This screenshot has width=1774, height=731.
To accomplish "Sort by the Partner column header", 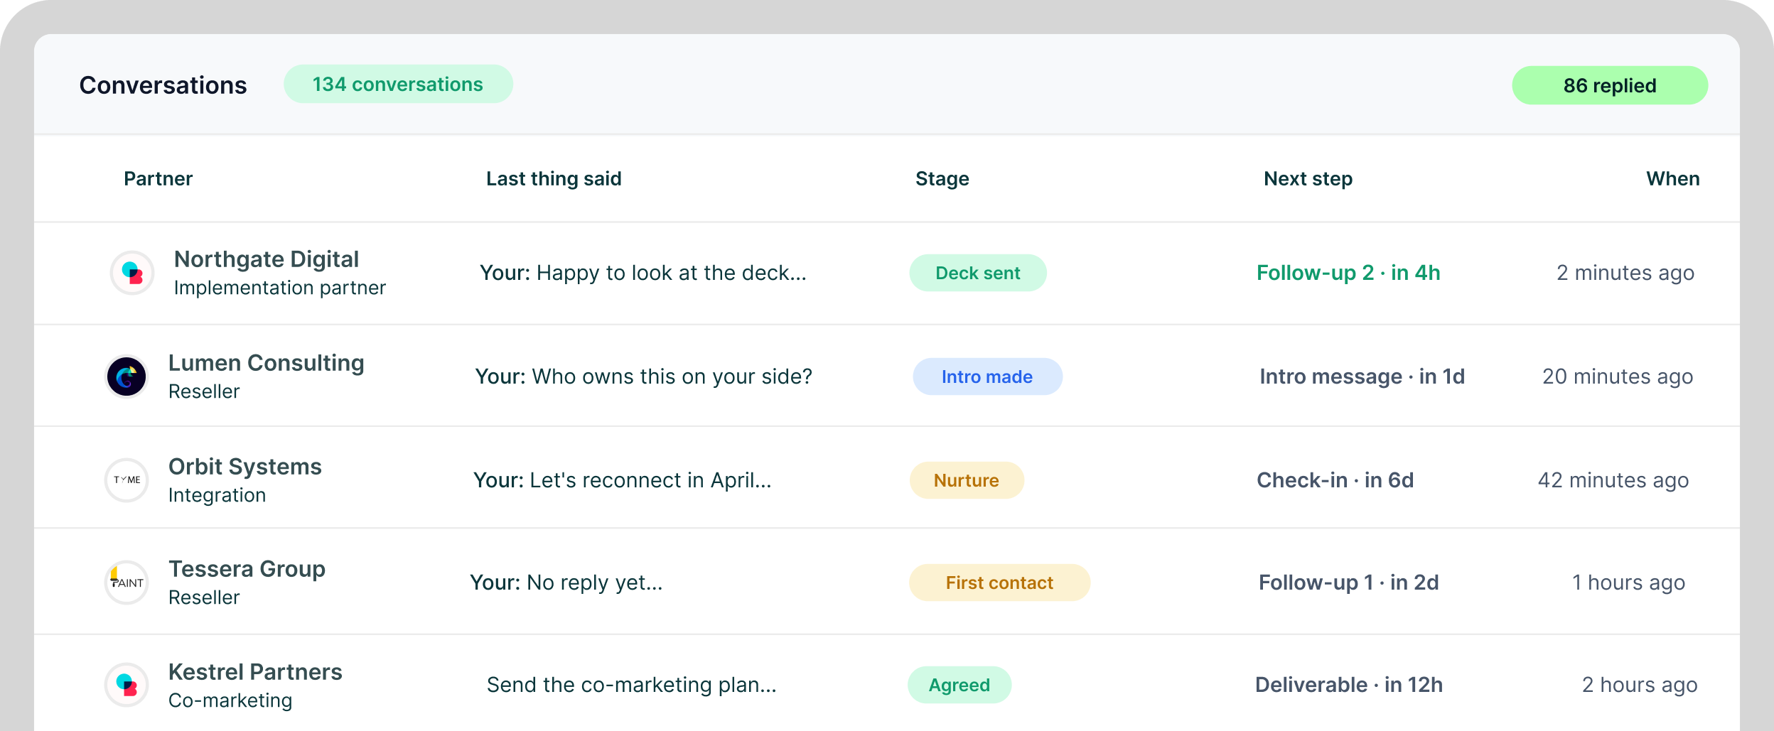I will pyautogui.click(x=158, y=178).
